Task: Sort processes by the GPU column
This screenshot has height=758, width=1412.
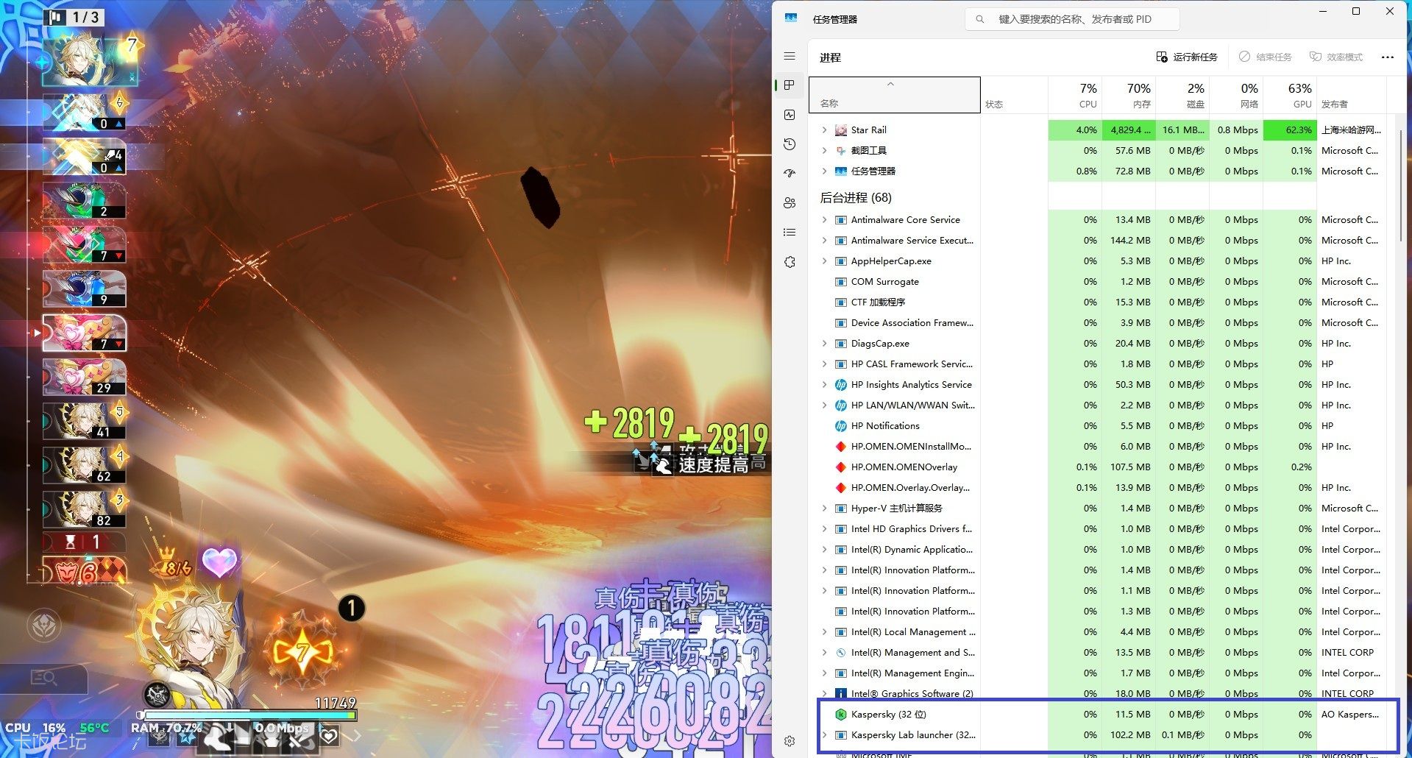Action: pos(1290,96)
